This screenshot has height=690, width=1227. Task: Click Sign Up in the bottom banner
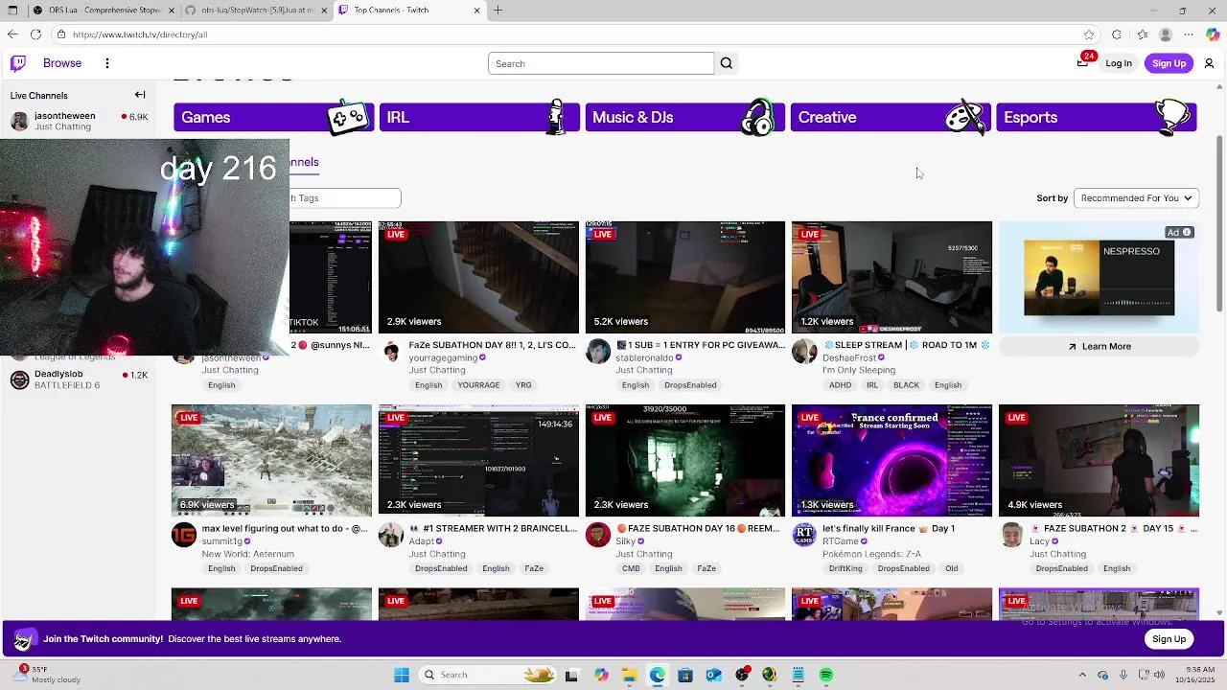point(1169,639)
